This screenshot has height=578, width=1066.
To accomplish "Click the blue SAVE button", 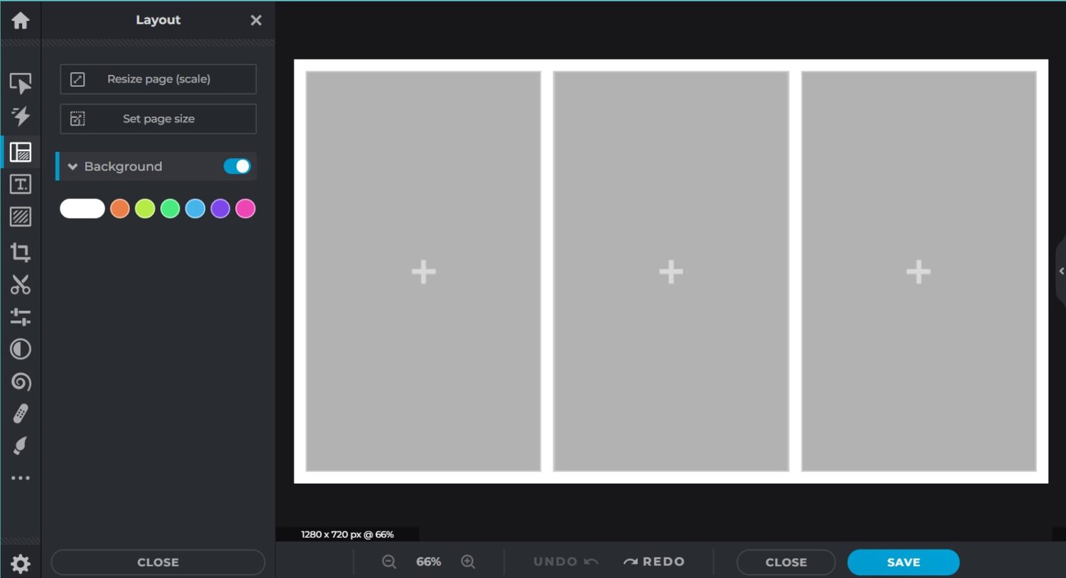I will (903, 562).
